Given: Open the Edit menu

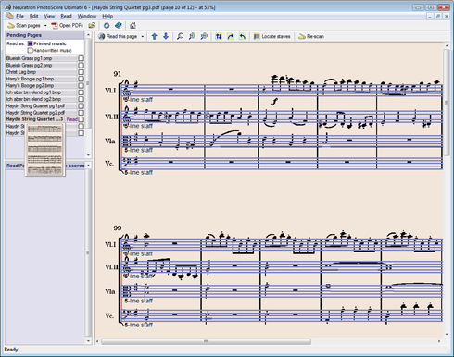Looking at the screenshot, I should [x=33, y=16].
